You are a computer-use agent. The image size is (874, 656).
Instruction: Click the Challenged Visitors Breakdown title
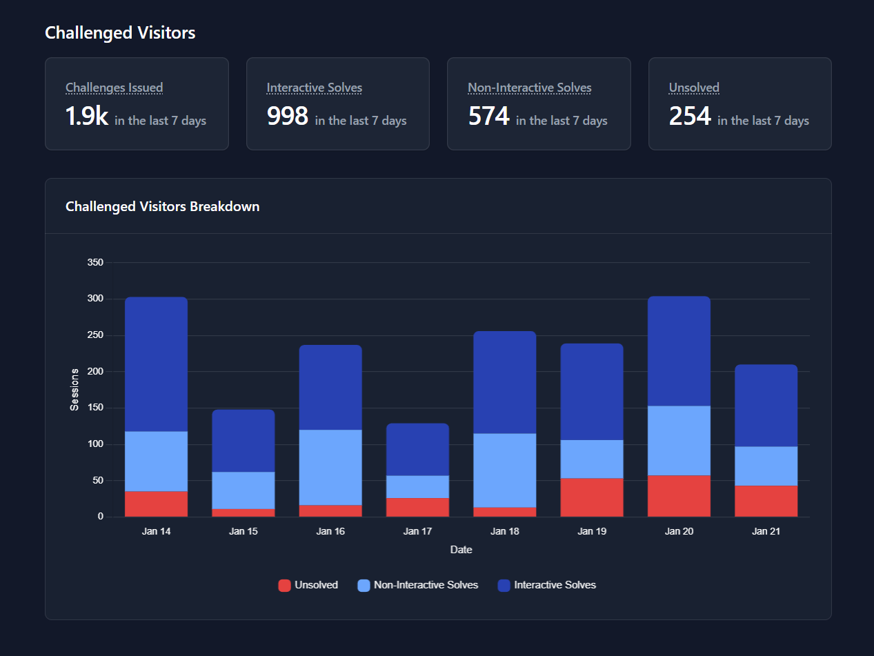pyautogui.click(x=162, y=206)
